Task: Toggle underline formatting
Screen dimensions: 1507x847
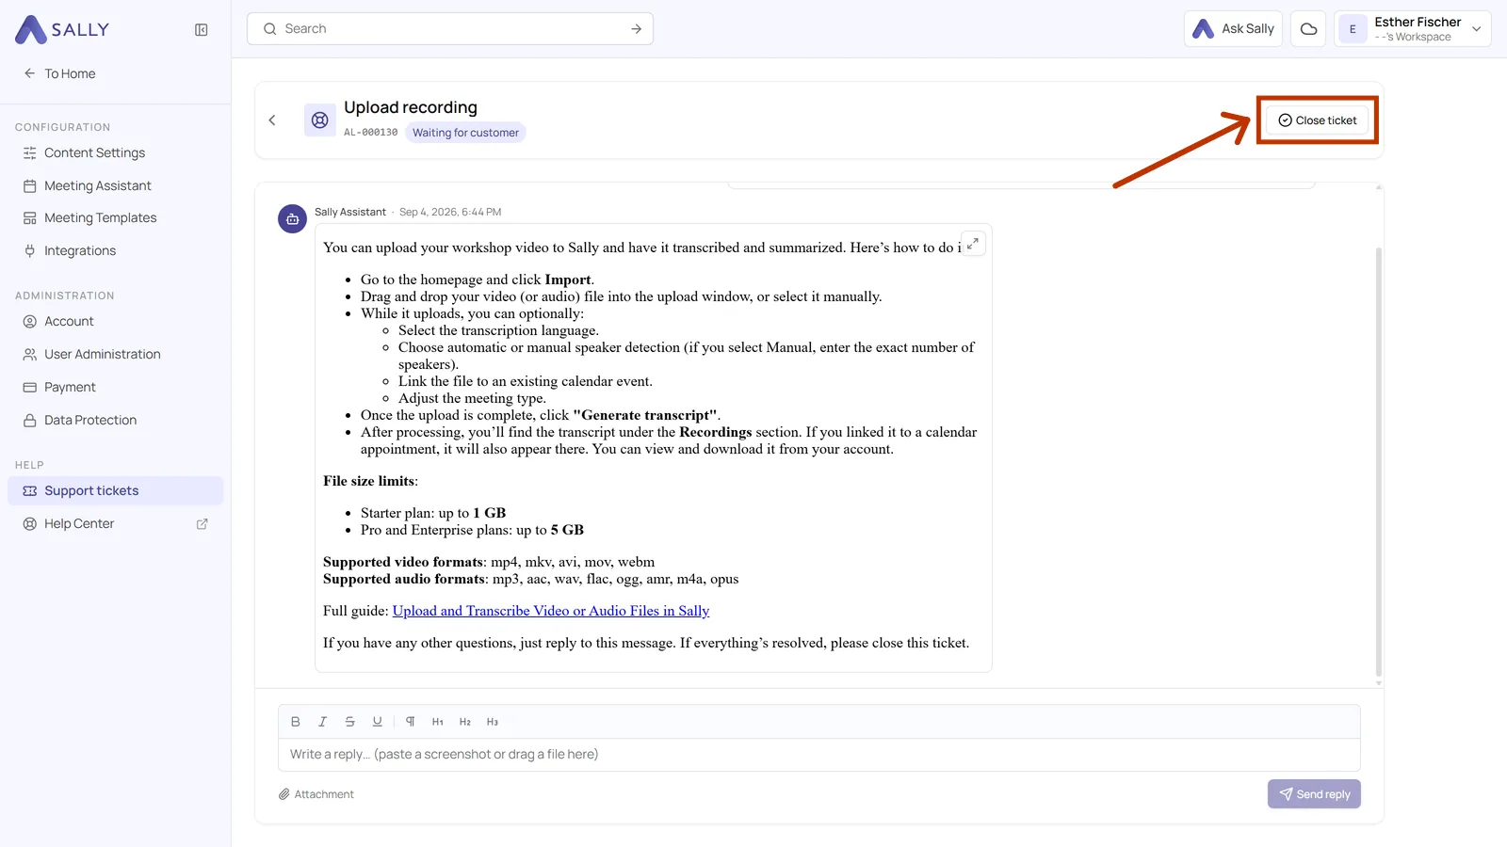Action: tap(377, 722)
